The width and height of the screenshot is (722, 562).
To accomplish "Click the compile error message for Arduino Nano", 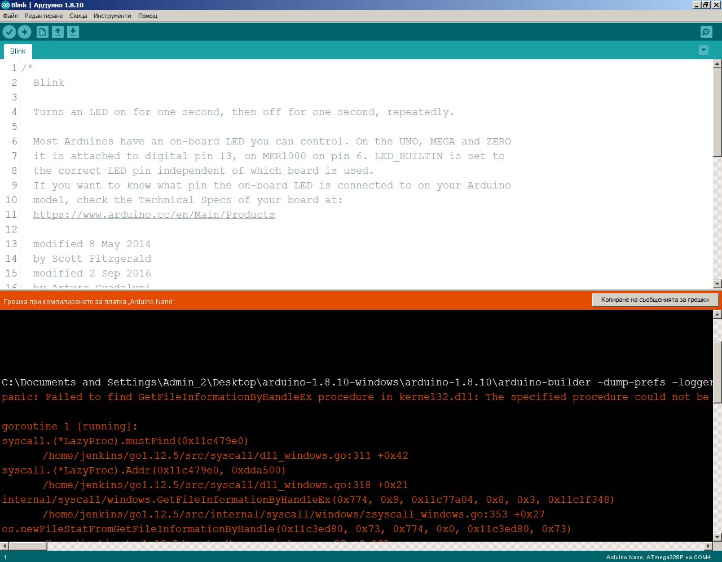I will 90,302.
